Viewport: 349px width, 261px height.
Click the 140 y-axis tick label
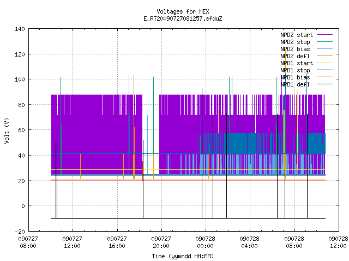tap(20, 29)
